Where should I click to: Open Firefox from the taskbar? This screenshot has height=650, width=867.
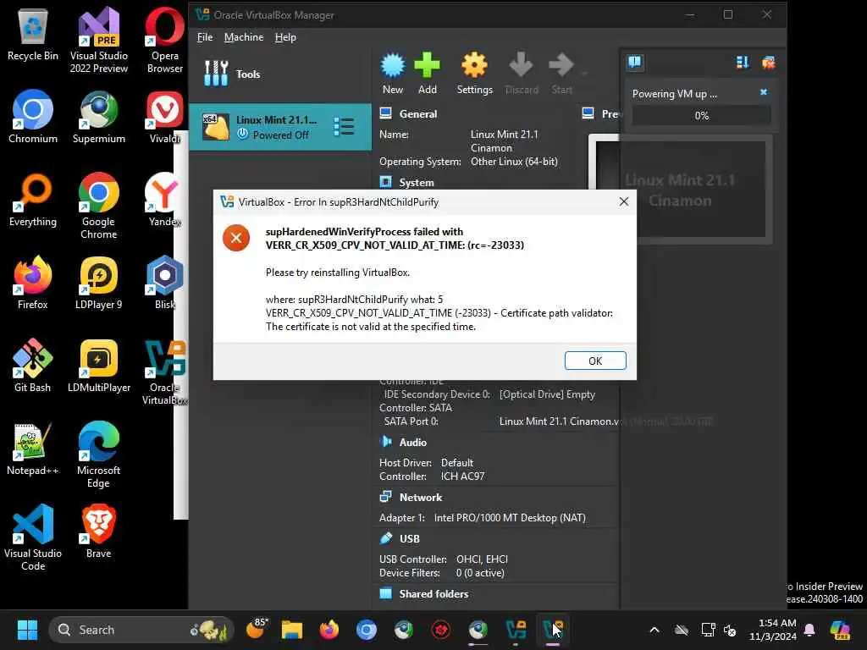(329, 630)
